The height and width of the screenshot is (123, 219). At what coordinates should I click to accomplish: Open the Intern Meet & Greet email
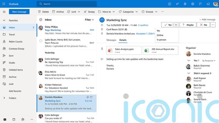click(x=67, y=75)
